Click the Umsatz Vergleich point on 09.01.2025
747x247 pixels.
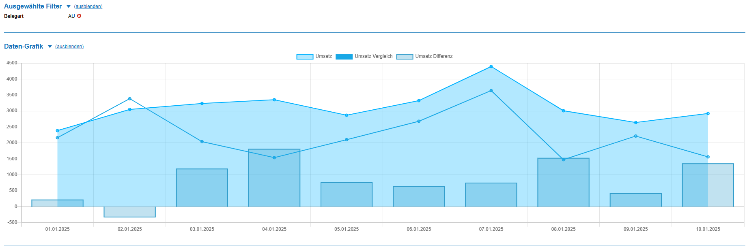(x=635, y=136)
